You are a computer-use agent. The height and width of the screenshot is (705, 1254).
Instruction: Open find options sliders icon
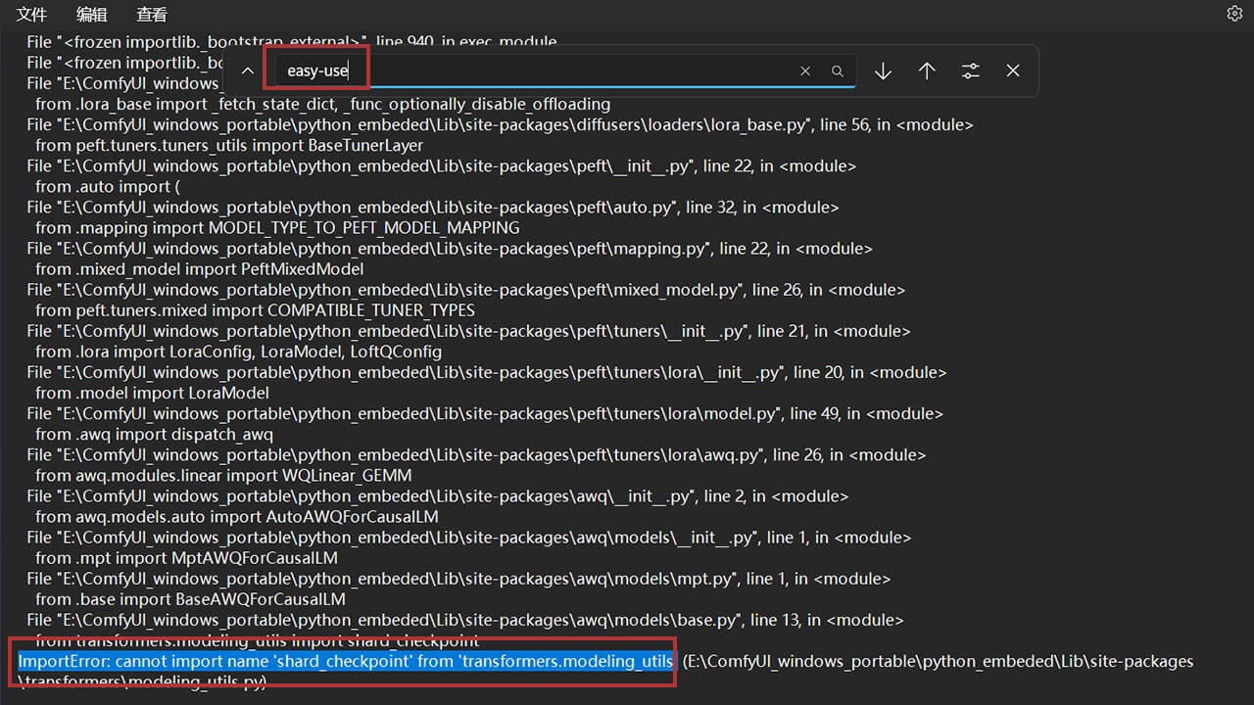point(970,70)
